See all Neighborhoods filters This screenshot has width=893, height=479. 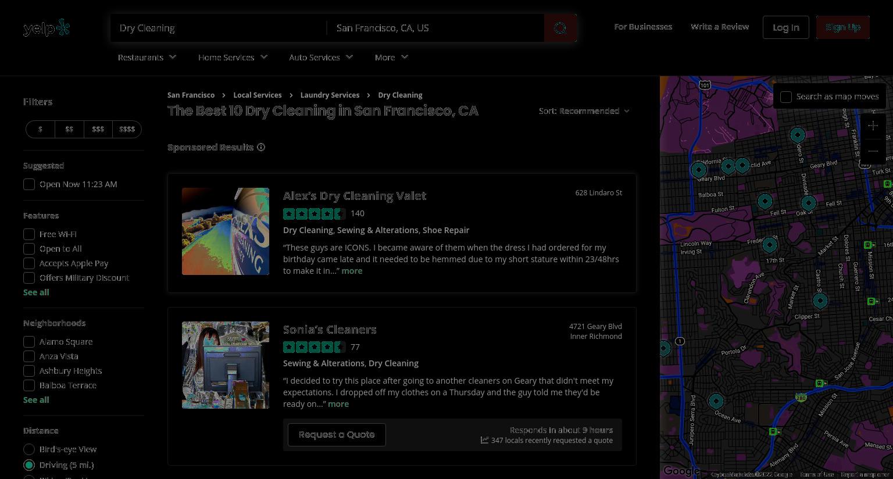pyautogui.click(x=36, y=400)
